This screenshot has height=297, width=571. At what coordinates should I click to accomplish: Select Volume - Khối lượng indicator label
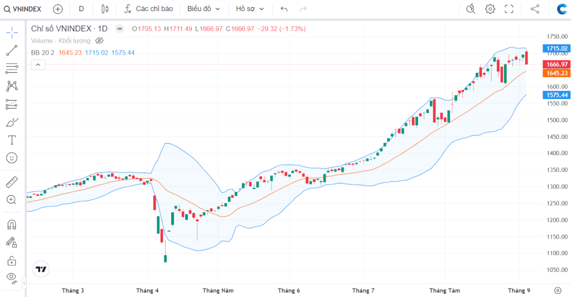coord(60,41)
